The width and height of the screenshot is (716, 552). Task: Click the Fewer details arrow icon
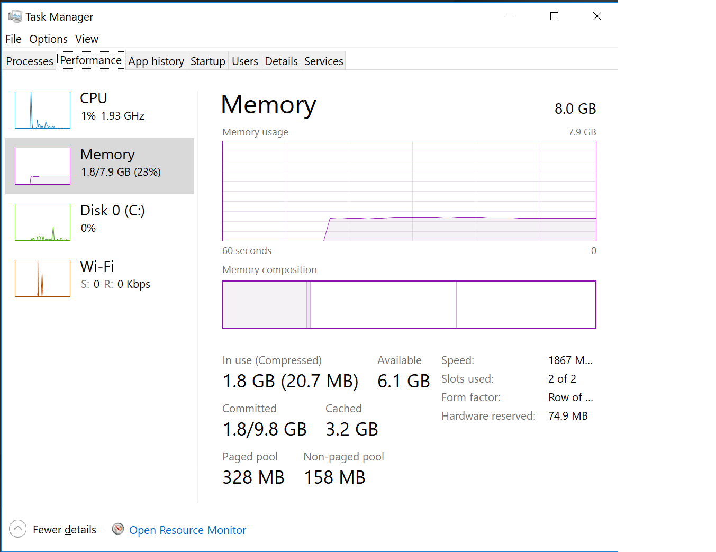click(x=17, y=529)
